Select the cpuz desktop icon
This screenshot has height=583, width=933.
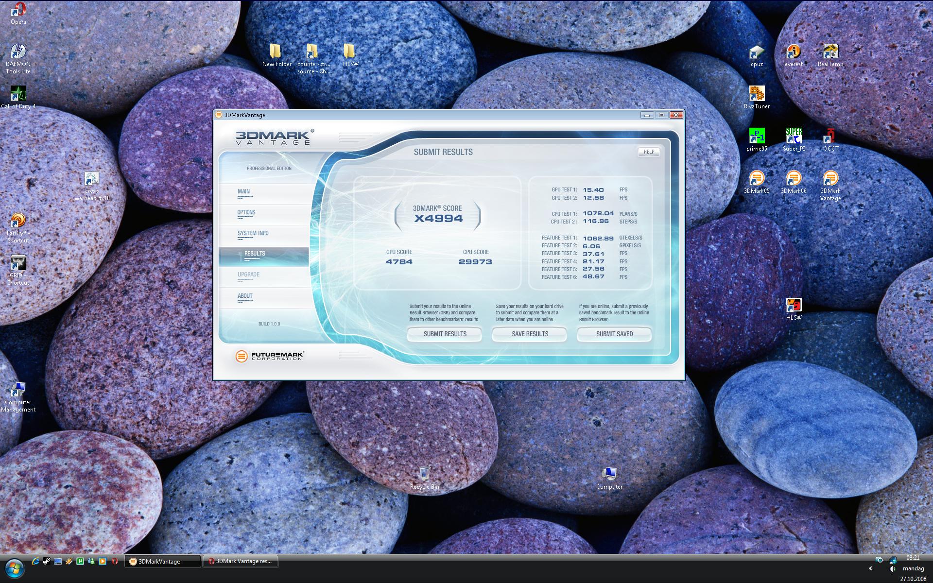tap(757, 55)
